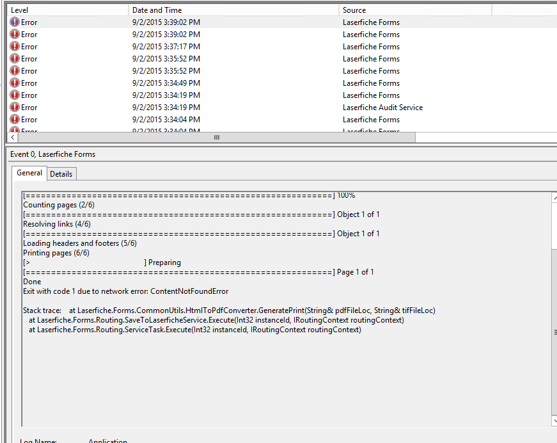Click the ServiceTask.Execute stack trace line
The image size is (557, 443).
click(x=195, y=330)
